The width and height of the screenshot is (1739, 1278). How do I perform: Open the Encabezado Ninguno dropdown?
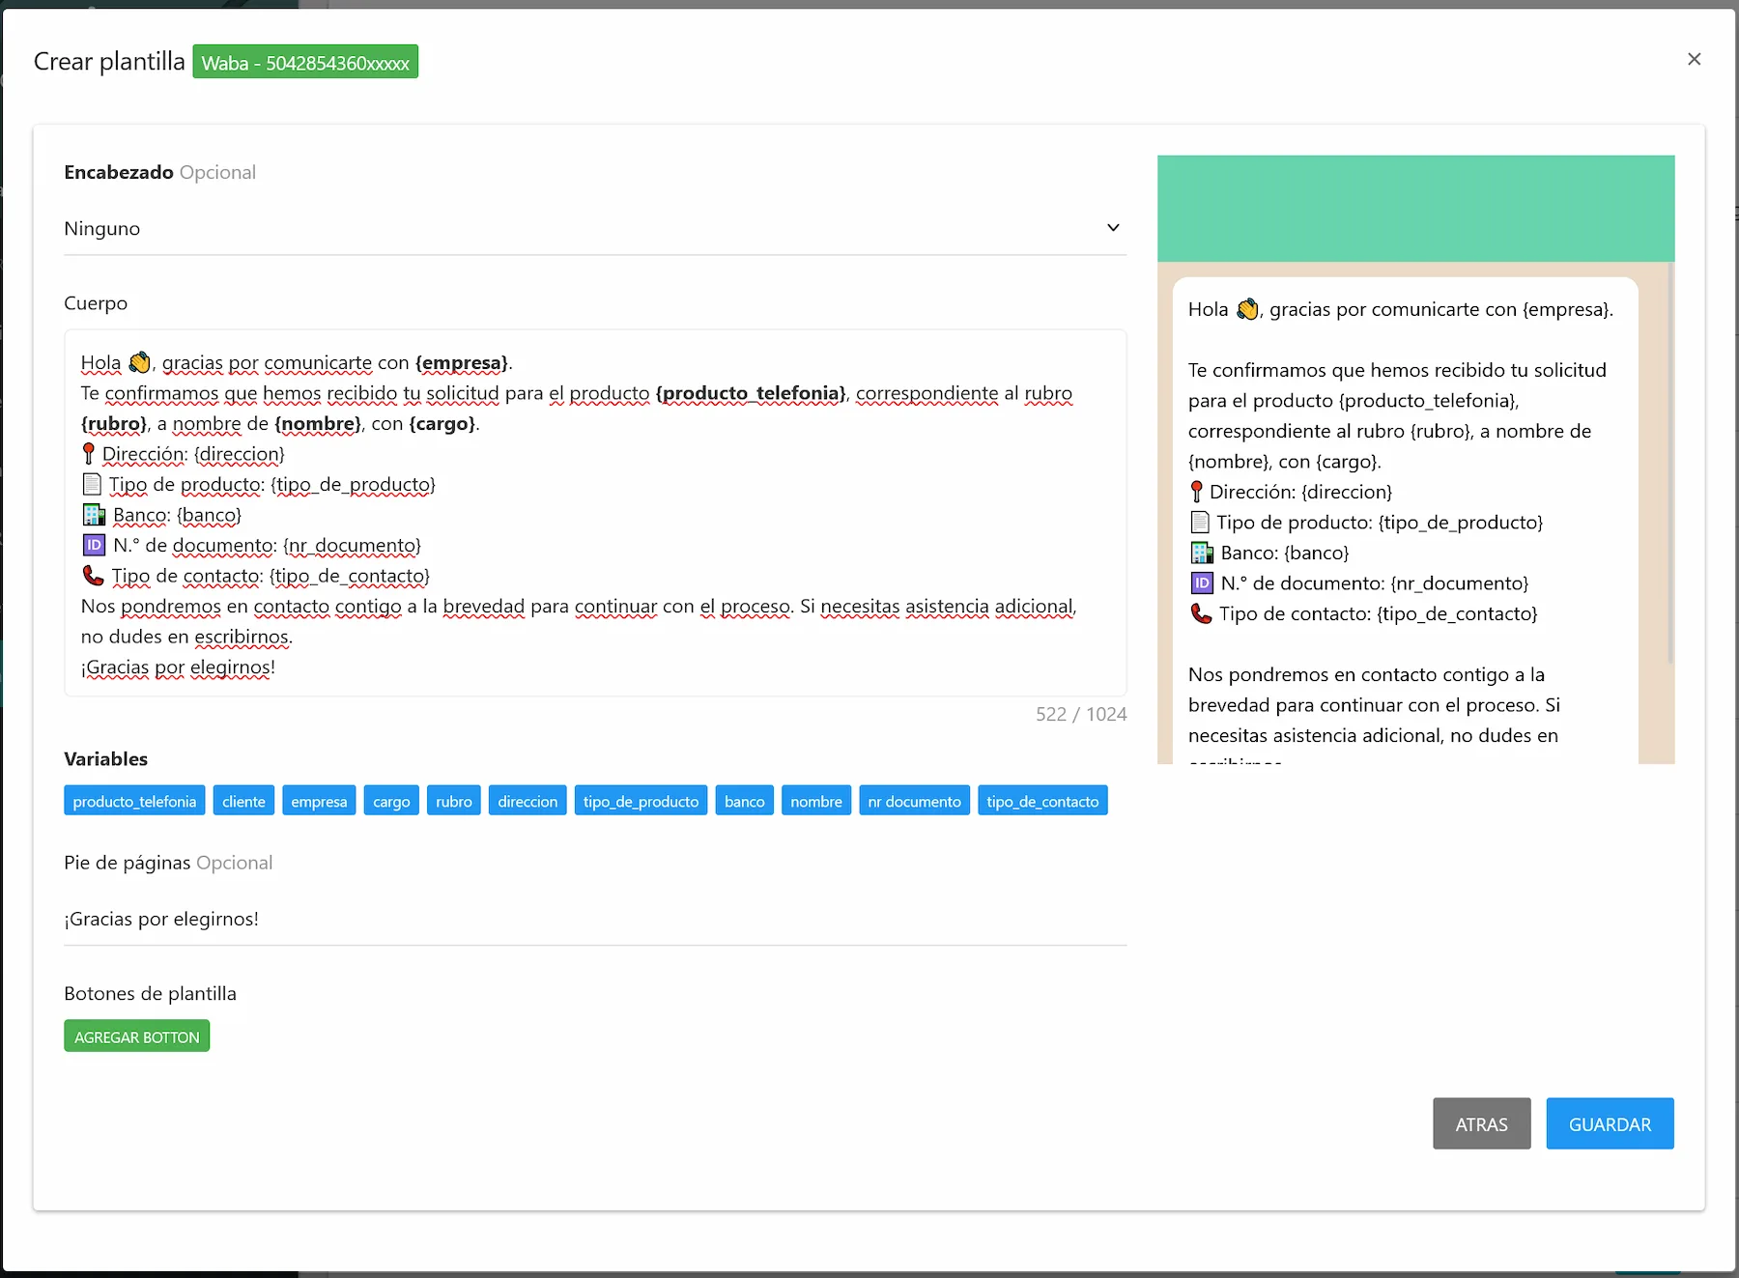tap(595, 229)
